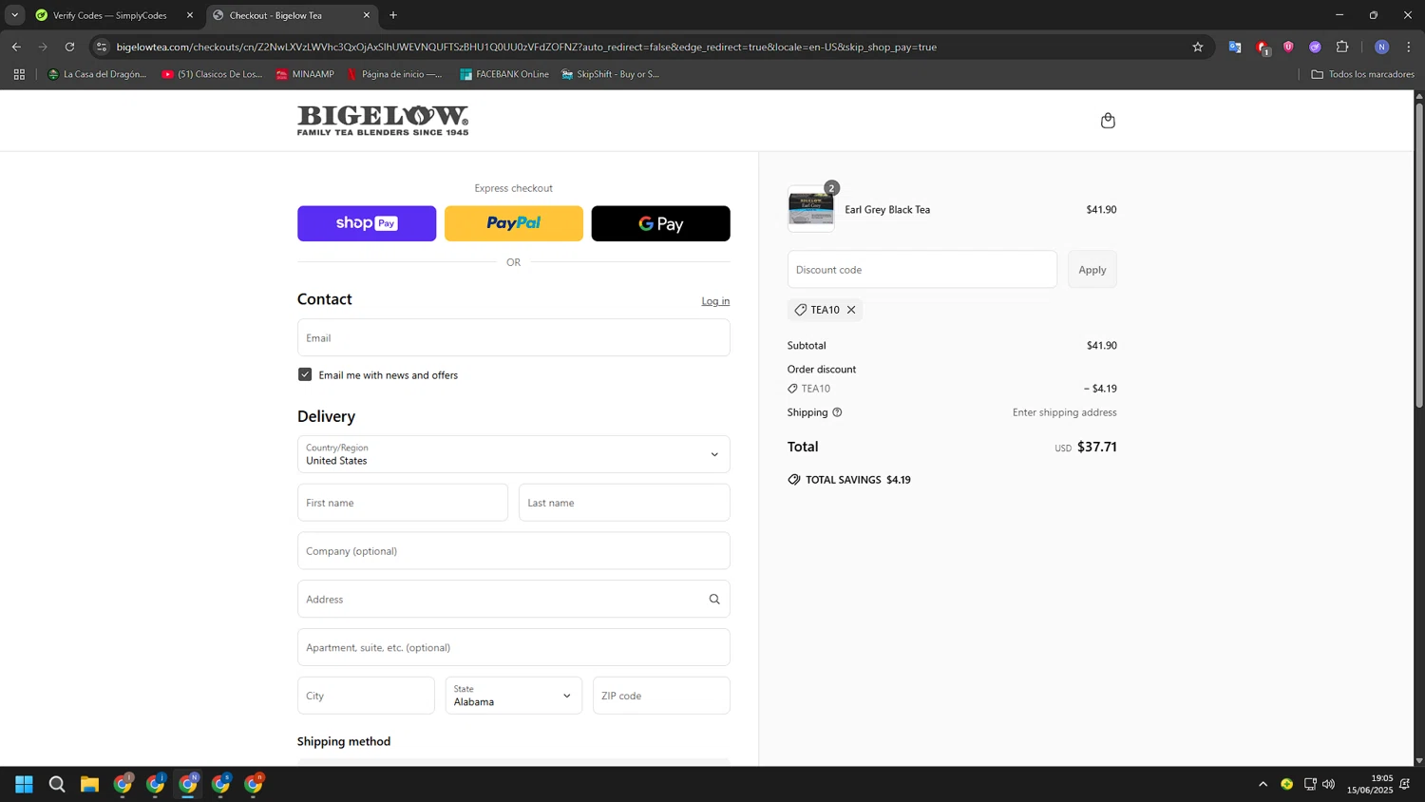Reload the checkout page

(x=69, y=47)
